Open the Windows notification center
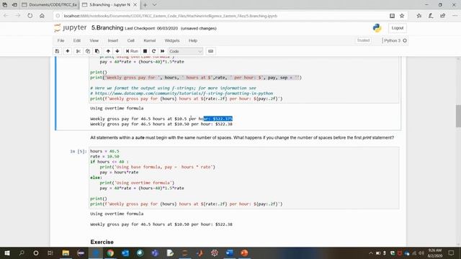 [452, 253]
